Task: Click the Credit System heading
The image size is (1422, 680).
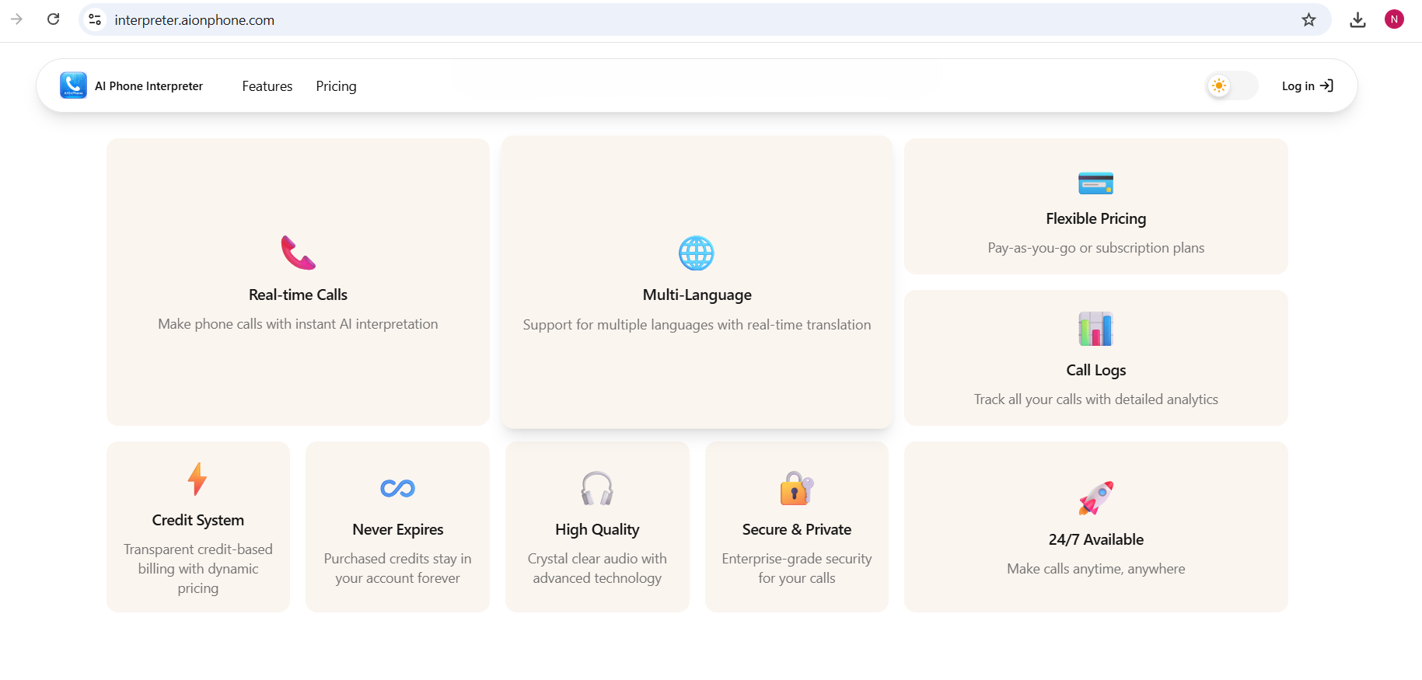Action: pyautogui.click(x=197, y=520)
